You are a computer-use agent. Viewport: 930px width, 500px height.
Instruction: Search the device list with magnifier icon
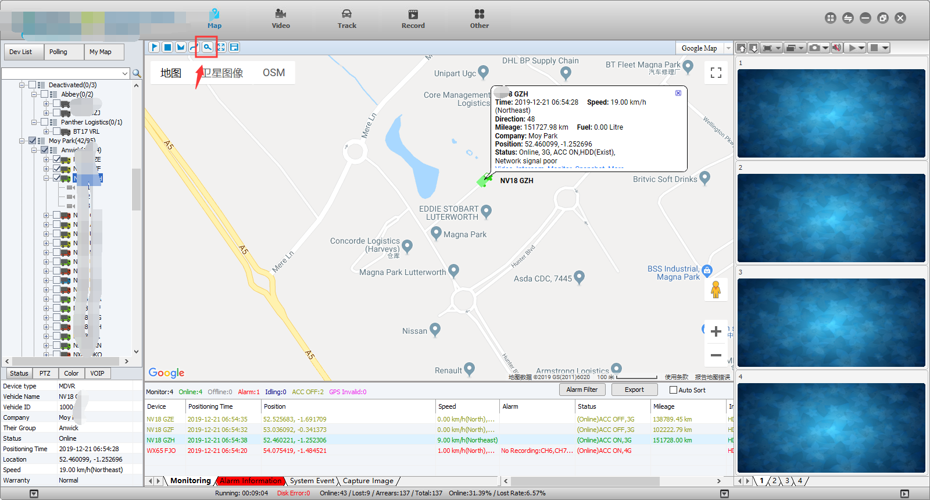tap(137, 73)
